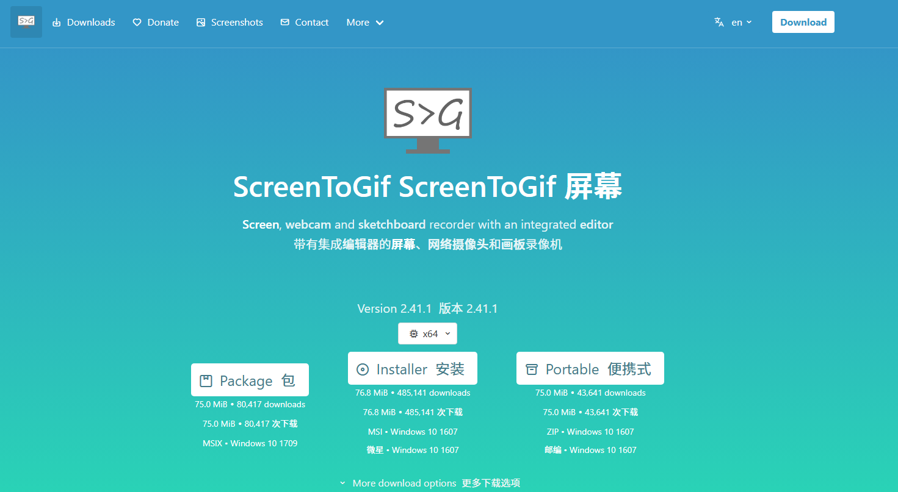Click '76.8 MiB • 485,141 downloads' text
Screen dimensions: 898x492
tap(413, 393)
